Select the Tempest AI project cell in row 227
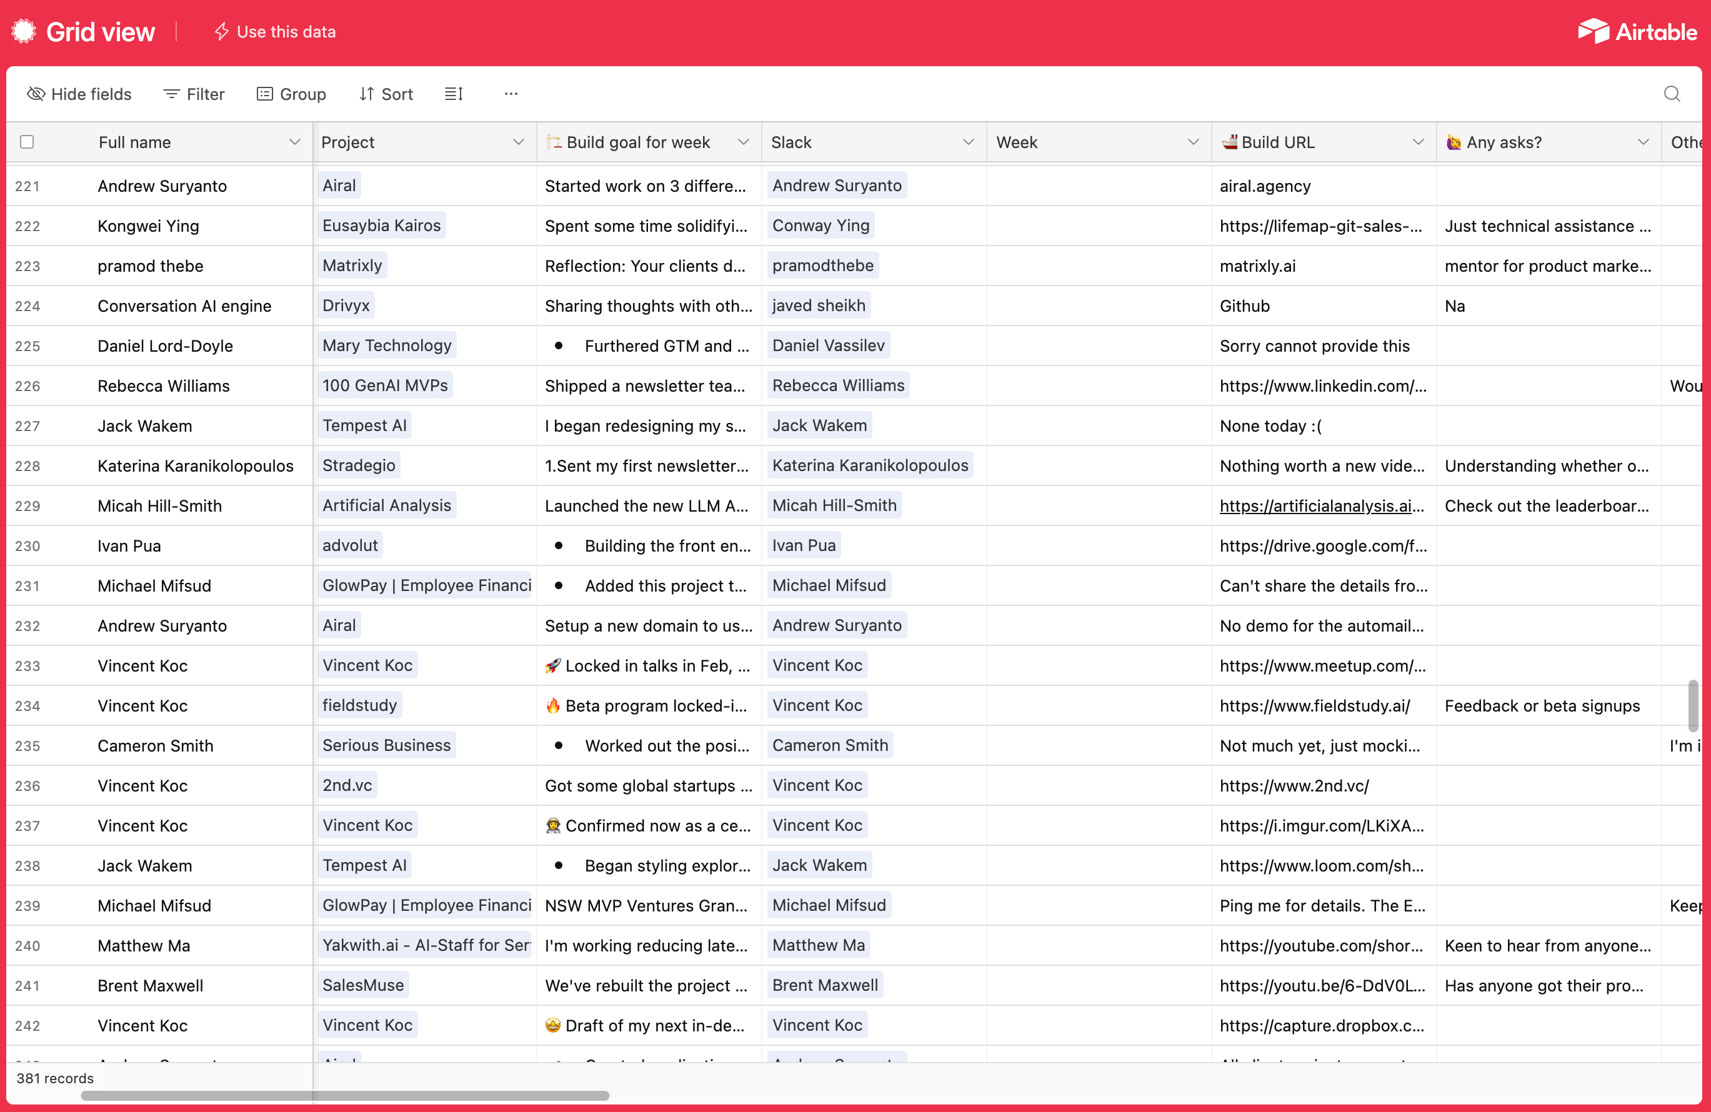Viewport: 1711px width, 1112px height. [364, 425]
